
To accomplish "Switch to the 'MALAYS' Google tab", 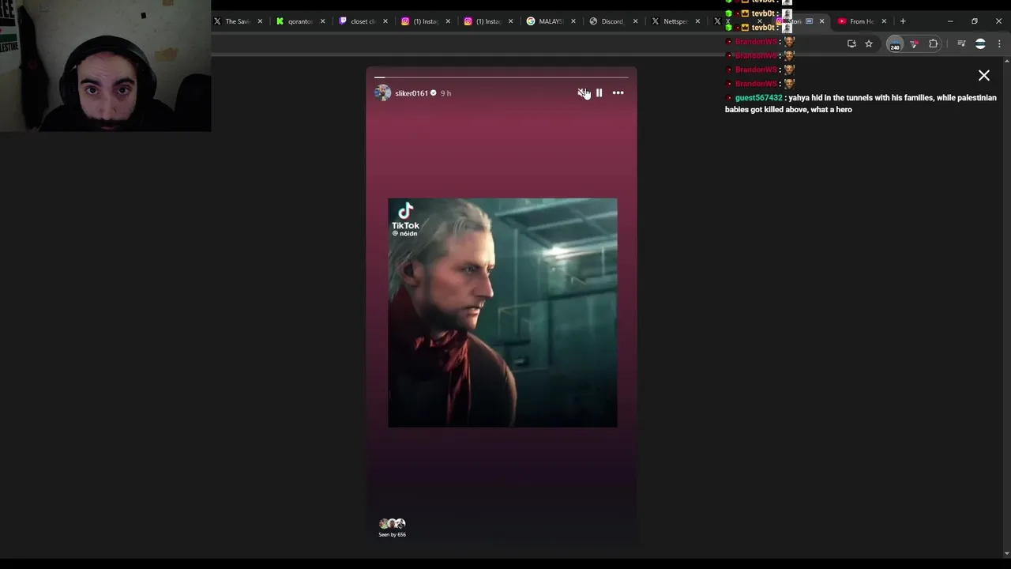I will click(551, 21).
